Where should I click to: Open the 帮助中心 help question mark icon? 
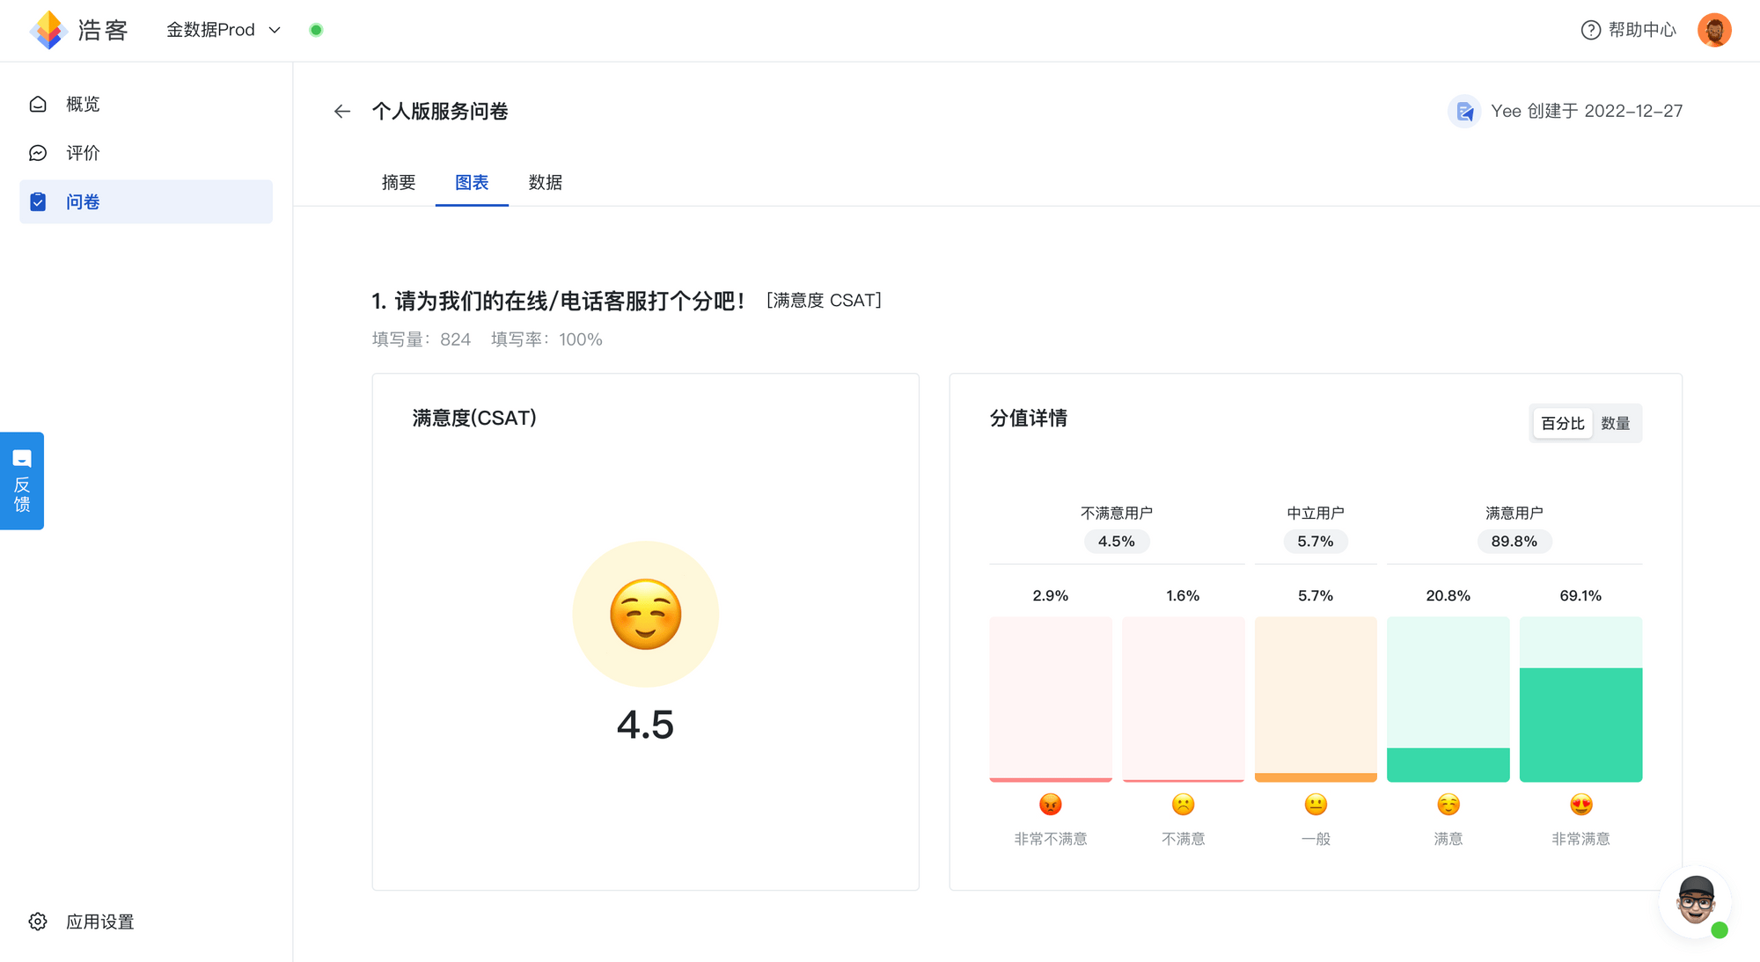pos(1589,30)
